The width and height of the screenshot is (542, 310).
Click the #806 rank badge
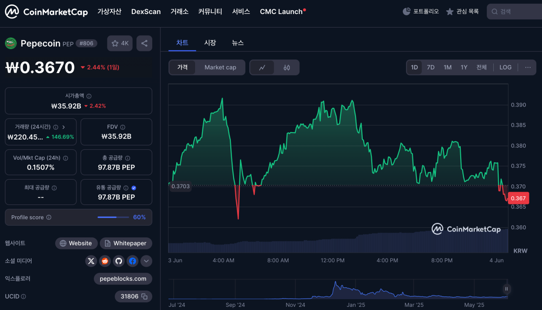[86, 43]
